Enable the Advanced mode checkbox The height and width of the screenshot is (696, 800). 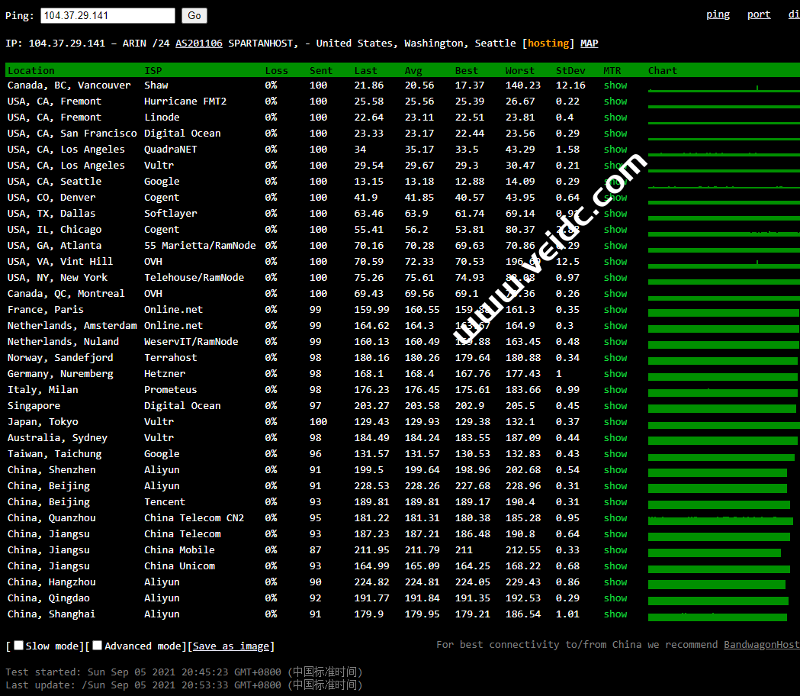coord(98,646)
